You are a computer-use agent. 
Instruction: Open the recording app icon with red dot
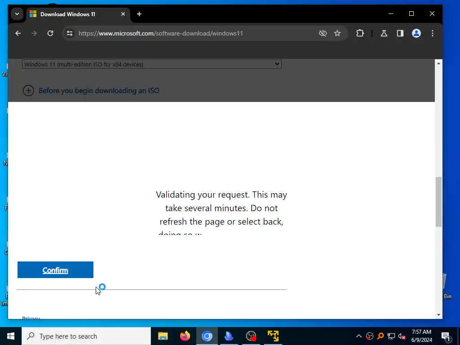251,336
